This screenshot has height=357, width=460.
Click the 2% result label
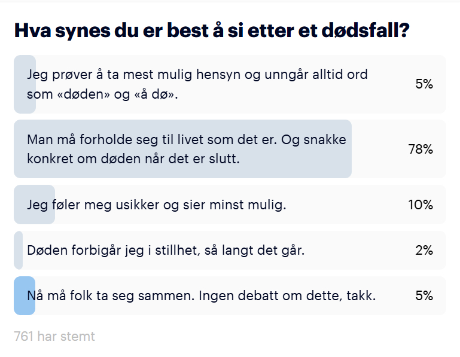424,251
